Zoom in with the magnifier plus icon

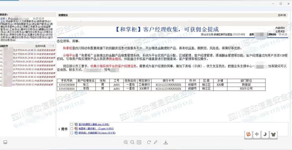click(x=126, y=142)
